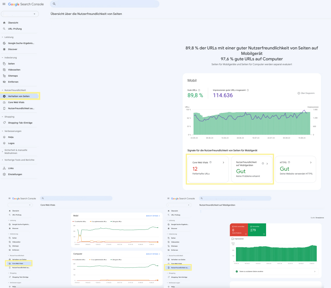This screenshot has height=288, width=331.
Task: Open Google Suche-Ergebnisse icon on overview page
Action: (x=4, y=43)
